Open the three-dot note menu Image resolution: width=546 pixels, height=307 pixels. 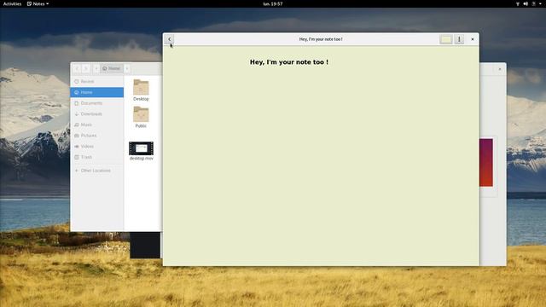coord(459,39)
